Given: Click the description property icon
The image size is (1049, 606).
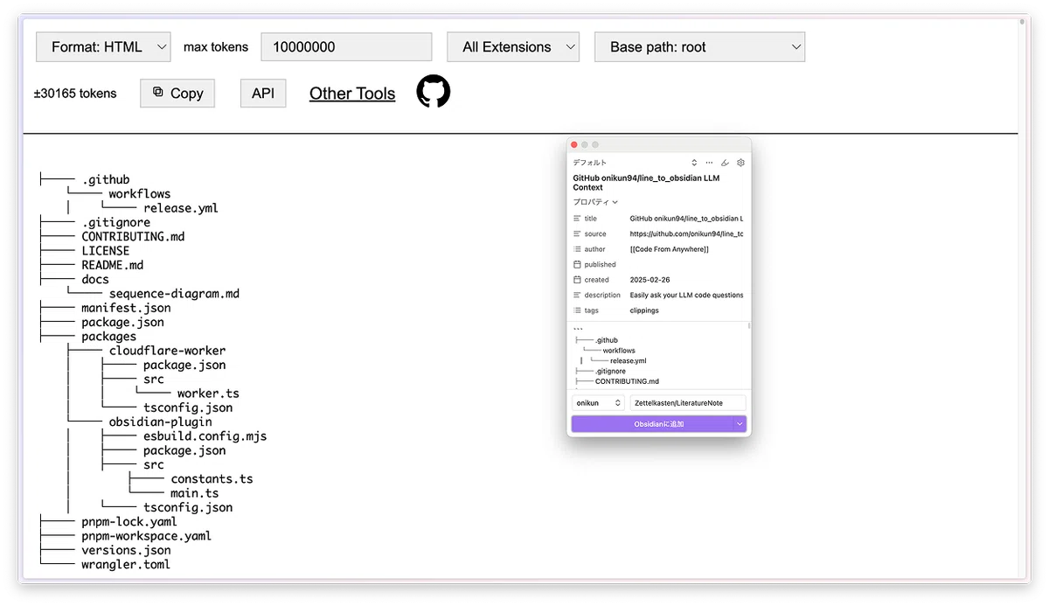Looking at the screenshot, I should pos(577,295).
